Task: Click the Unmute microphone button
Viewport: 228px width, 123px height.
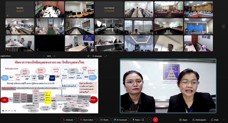Action: pos(68,120)
